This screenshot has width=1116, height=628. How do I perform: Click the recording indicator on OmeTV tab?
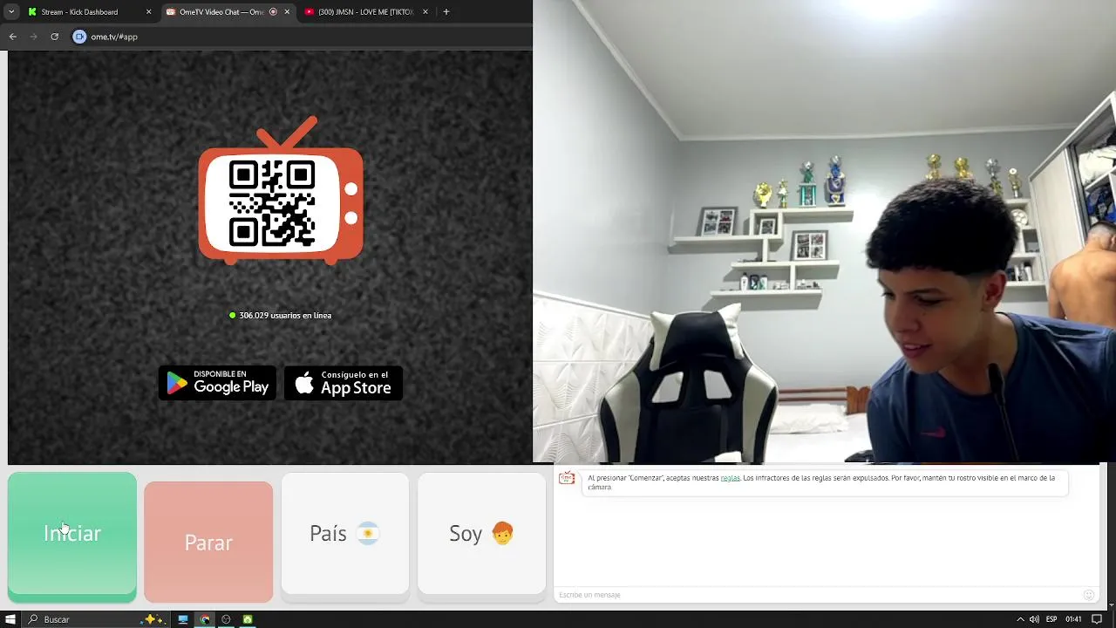click(273, 12)
